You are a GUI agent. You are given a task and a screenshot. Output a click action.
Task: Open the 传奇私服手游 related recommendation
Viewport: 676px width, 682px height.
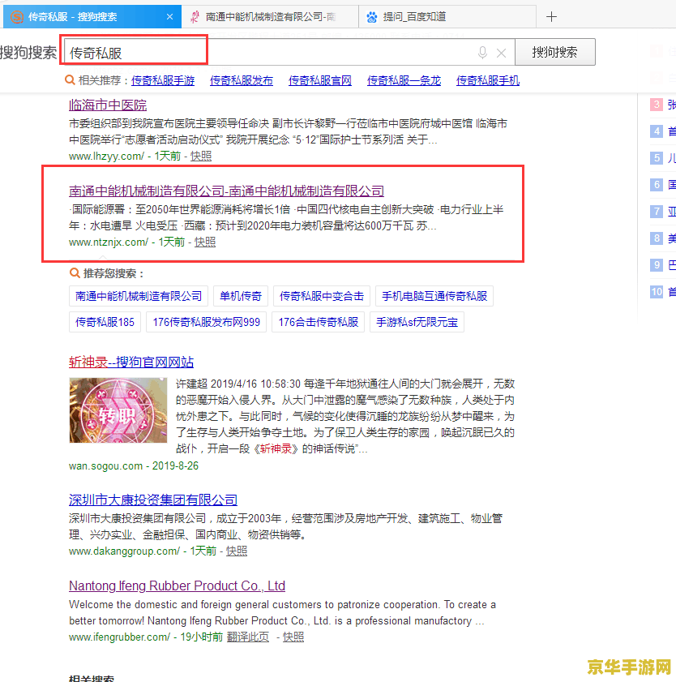click(x=163, y=80)
